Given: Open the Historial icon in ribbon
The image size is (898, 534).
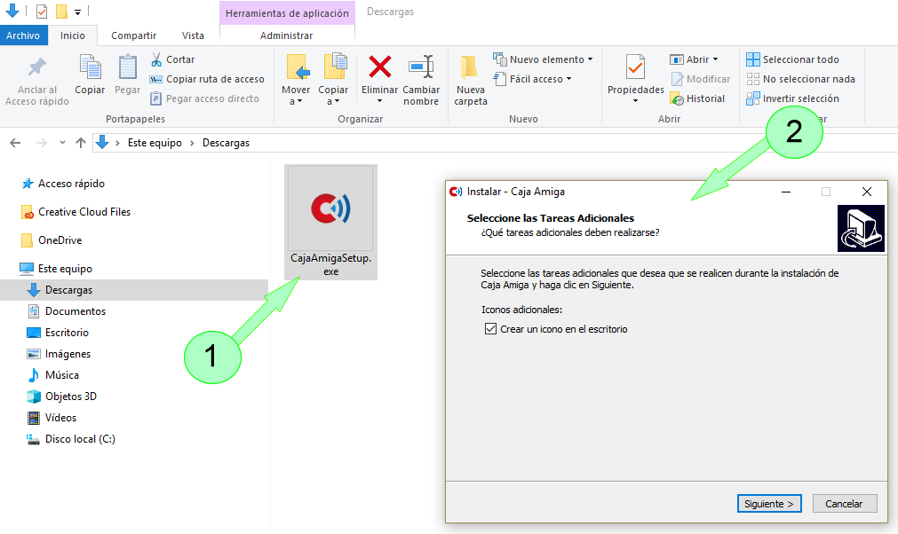Looking at the screenshot, I should pos(676,98).
